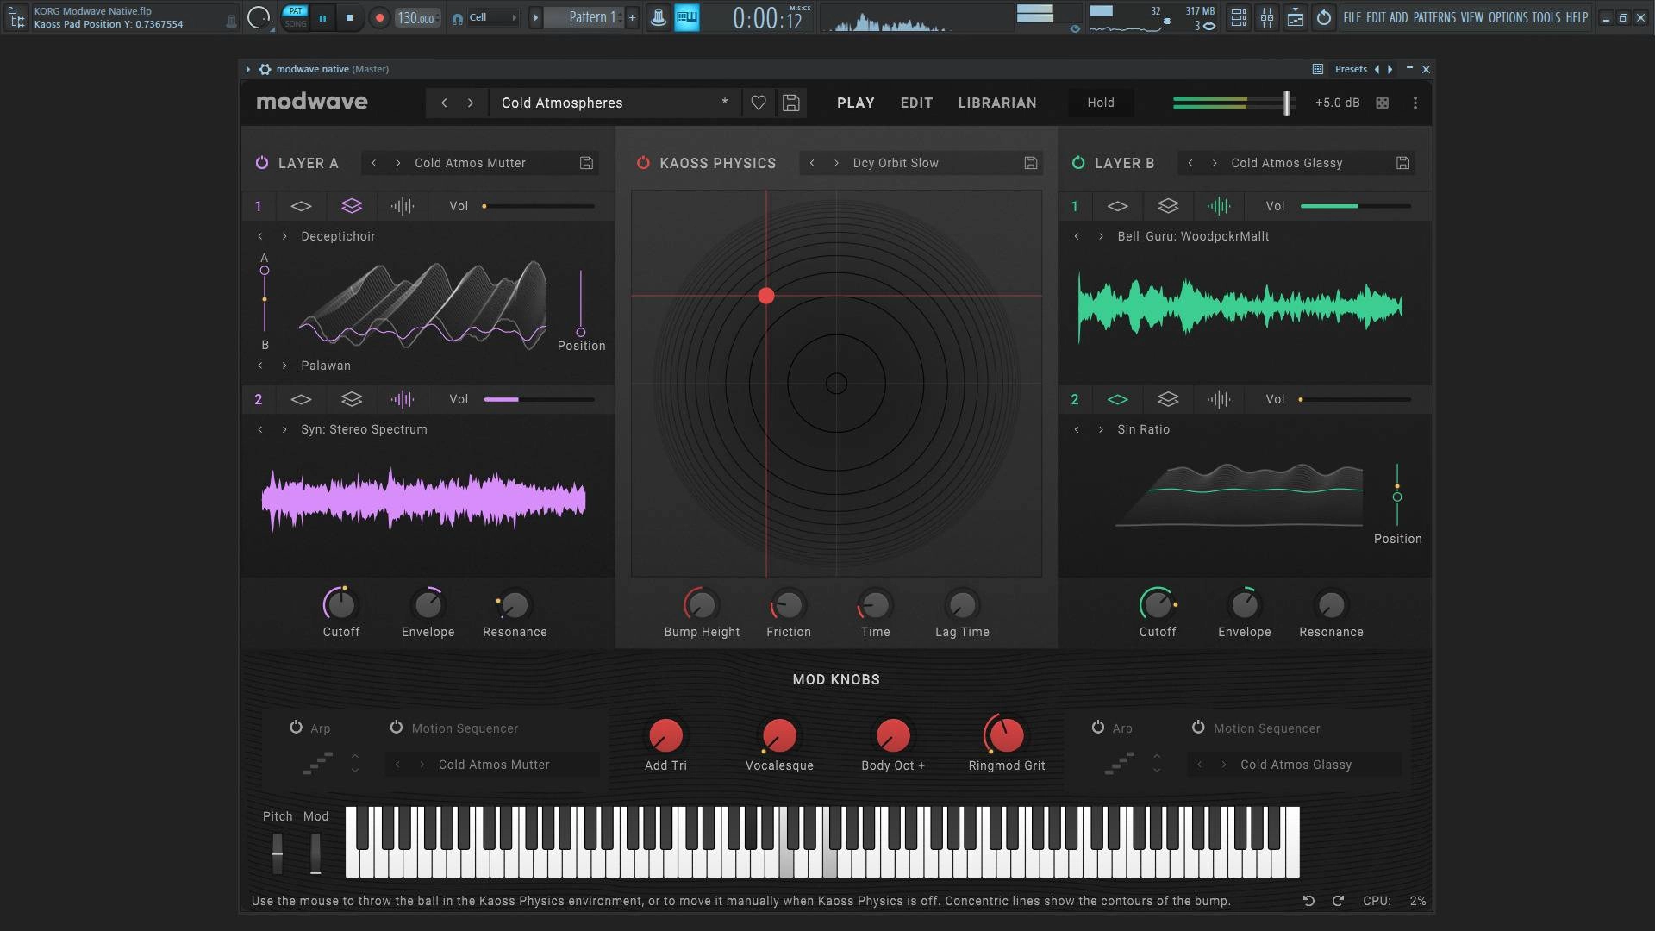Go to next performance after Cold Atmospheres
The width and height of the screenshot is (1655, 931).
coord(471,103)
